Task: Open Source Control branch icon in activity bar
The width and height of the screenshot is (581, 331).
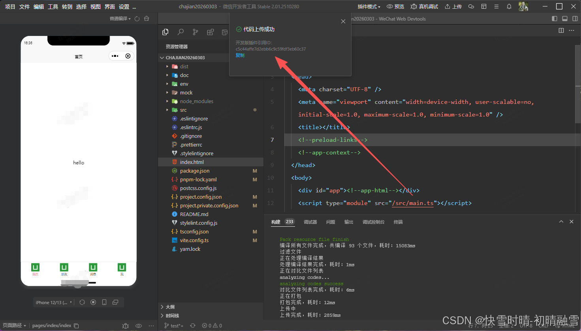Action: point(196,32)
